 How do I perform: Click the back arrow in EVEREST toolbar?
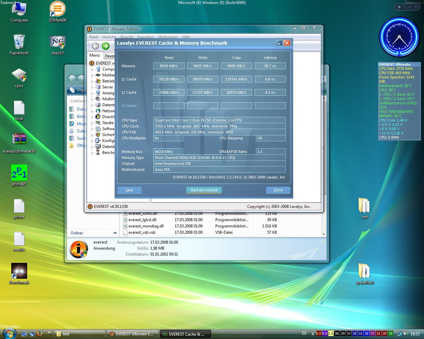coord(95,46)
